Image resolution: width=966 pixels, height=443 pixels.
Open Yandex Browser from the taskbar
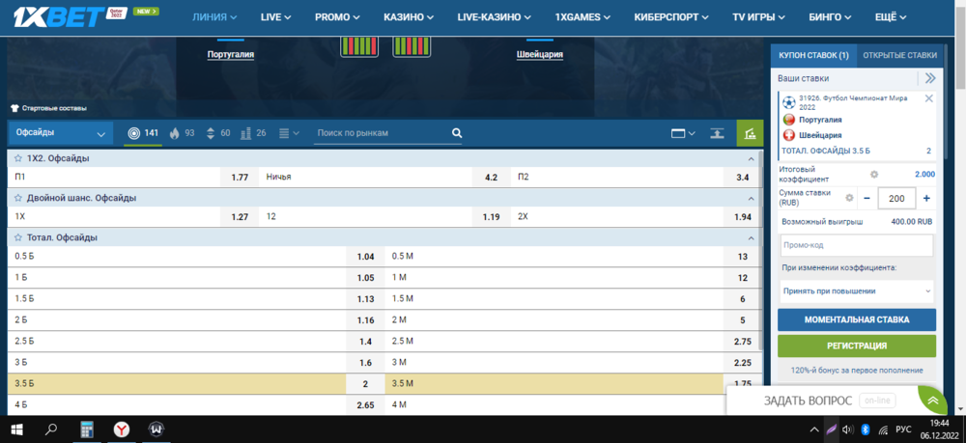122,429
